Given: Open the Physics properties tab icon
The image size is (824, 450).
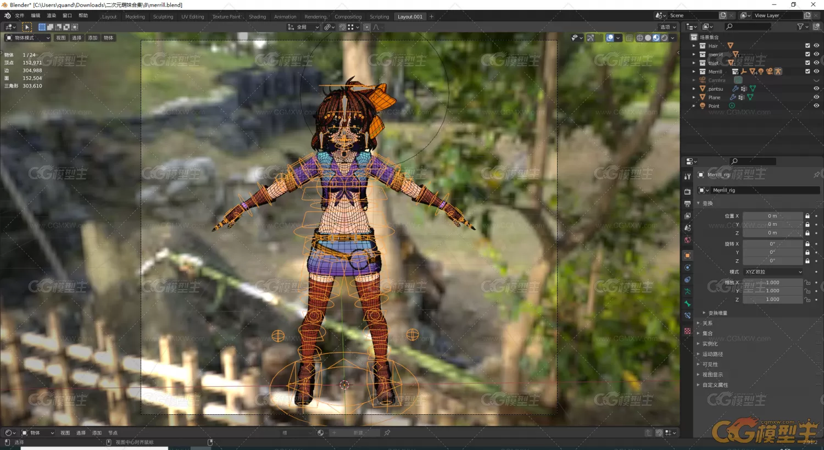Looking at the screenshot, I should (x=687, y=268).
